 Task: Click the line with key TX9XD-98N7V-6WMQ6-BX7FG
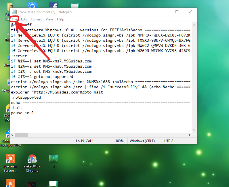pyautogui.click(x=101, y=40)
